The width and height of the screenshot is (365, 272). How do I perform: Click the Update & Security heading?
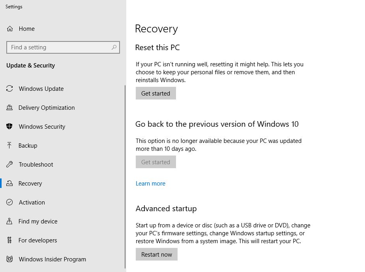pyautogui.click(x=31, y=66)
